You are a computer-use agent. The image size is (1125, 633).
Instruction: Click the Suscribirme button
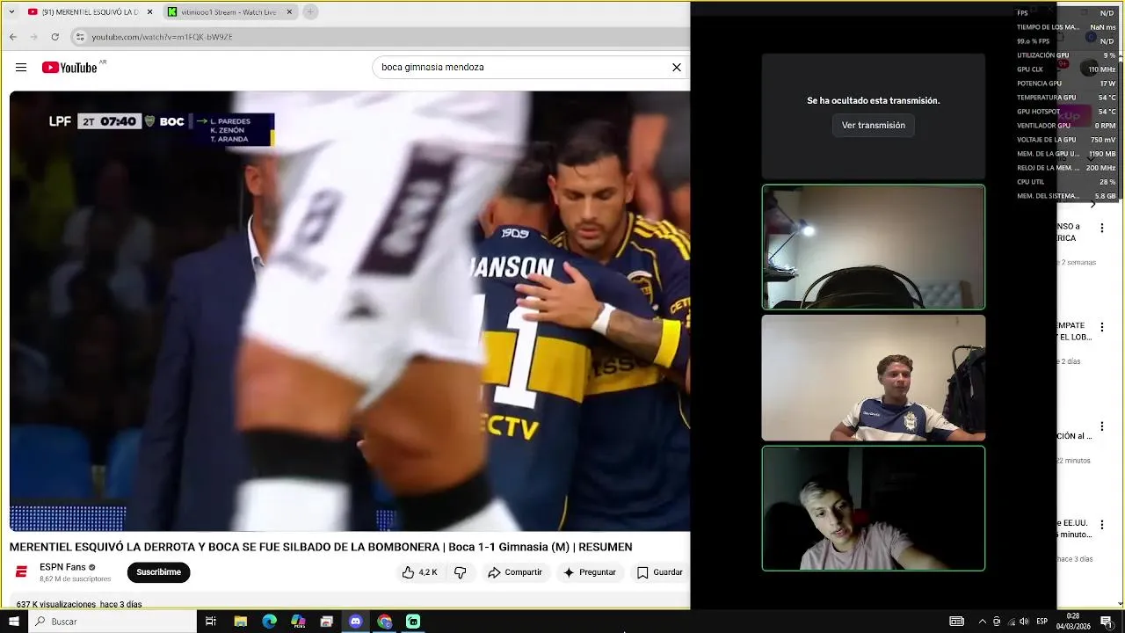158,572
